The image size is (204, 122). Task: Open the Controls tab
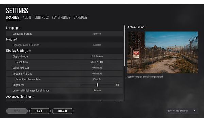coord(41,17)
